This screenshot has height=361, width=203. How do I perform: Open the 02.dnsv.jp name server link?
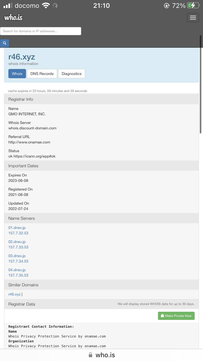point(17,242)
